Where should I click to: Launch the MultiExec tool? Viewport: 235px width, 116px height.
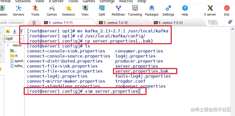[119, 8]
